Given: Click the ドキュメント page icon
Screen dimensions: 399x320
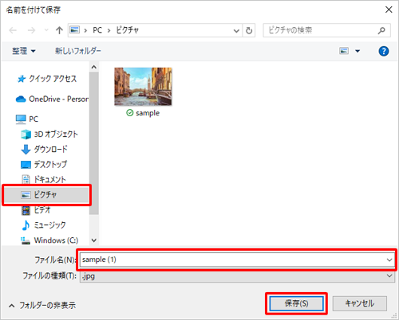Looking at the screenshot, I should (26, 180).
